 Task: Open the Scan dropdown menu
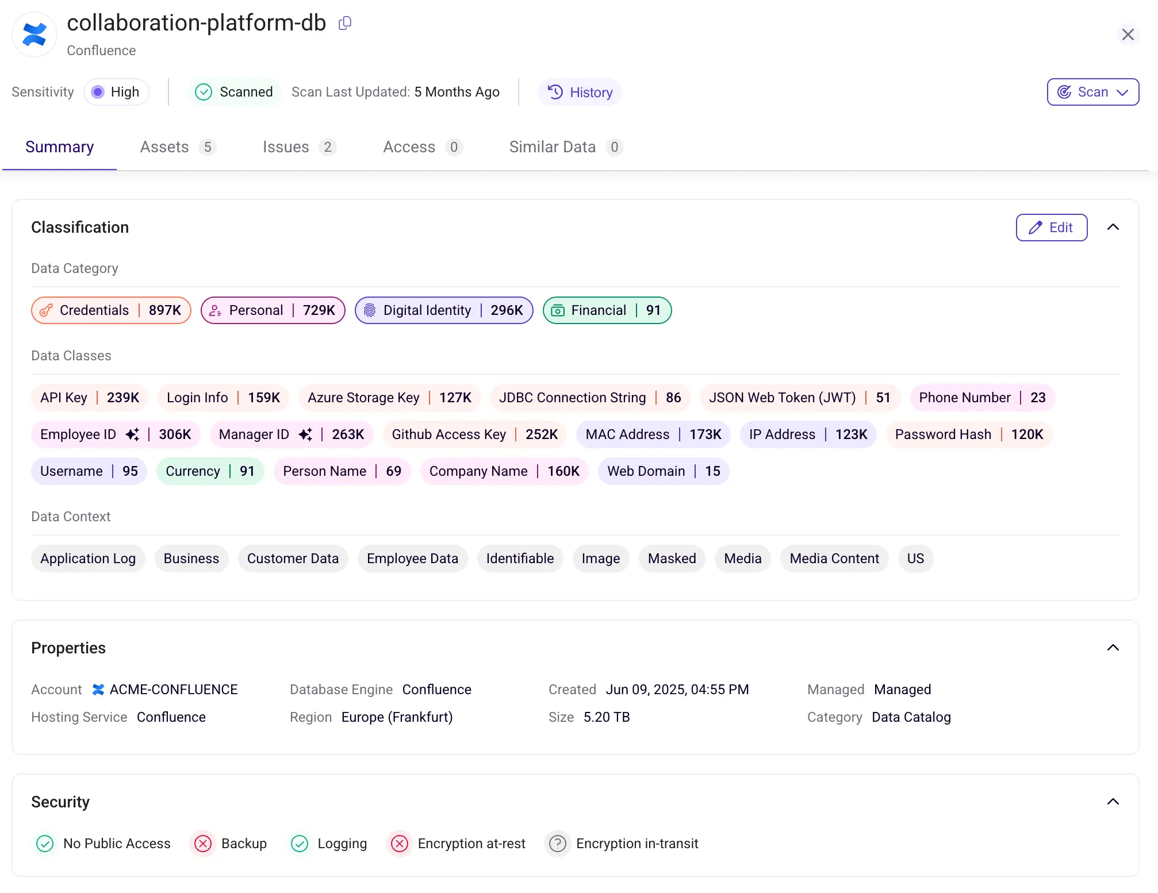1092,92
